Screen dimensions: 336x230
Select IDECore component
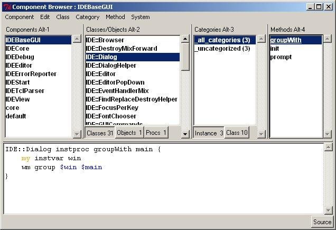pos(39,49)
